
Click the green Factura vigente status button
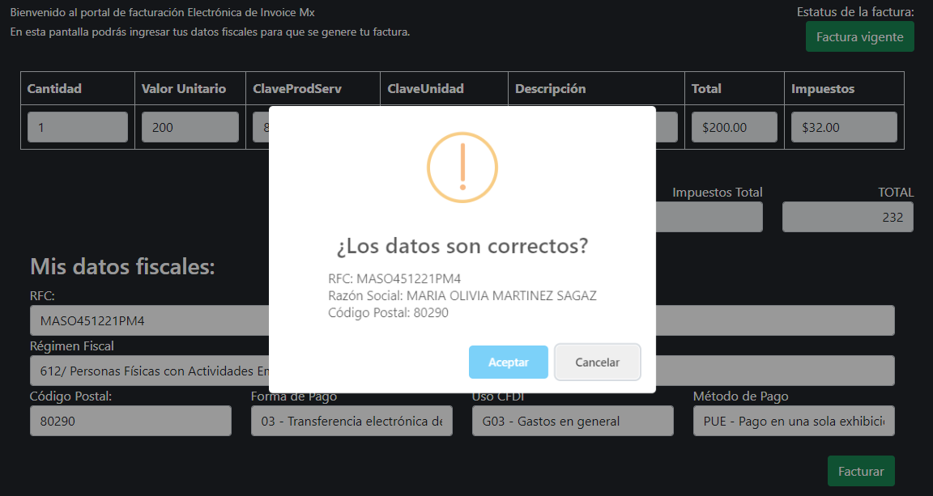point(859,37)
